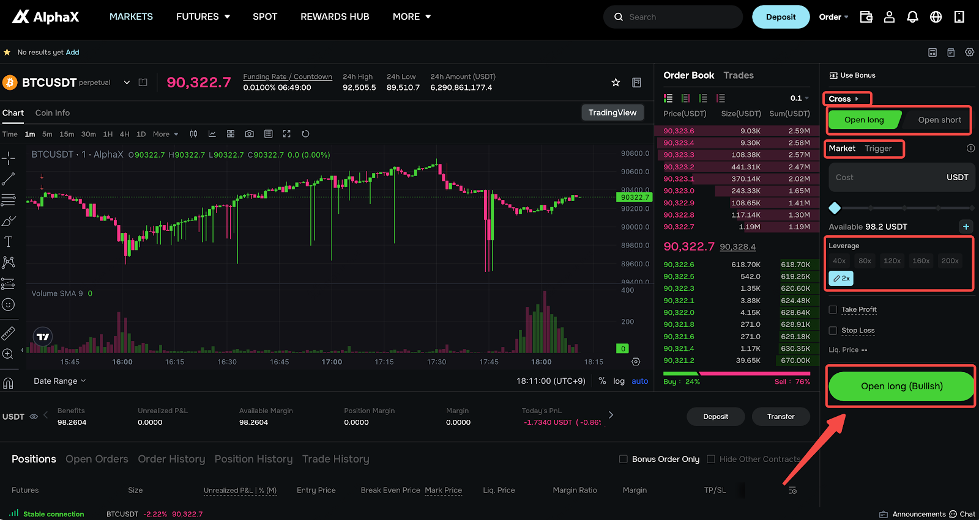
Task: Toggle auto scale on chart
Action: 640,381
